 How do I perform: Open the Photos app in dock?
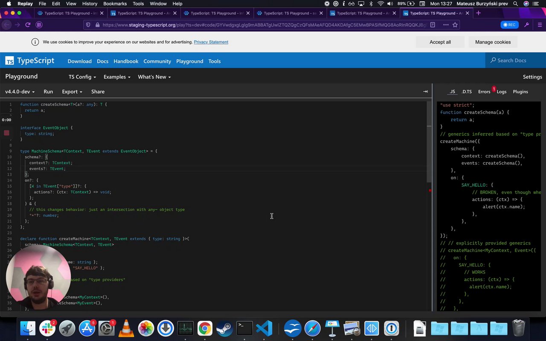point(146,328)
